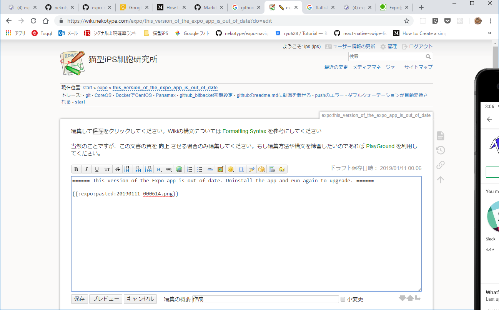Apply monospace TT formatting

(x=107, y=169)
